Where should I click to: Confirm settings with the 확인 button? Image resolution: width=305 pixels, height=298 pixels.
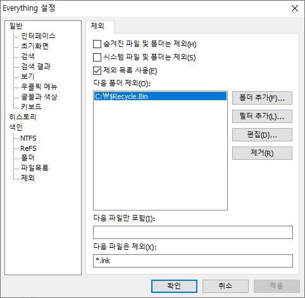pyautogui.click(x=174, y=286)
